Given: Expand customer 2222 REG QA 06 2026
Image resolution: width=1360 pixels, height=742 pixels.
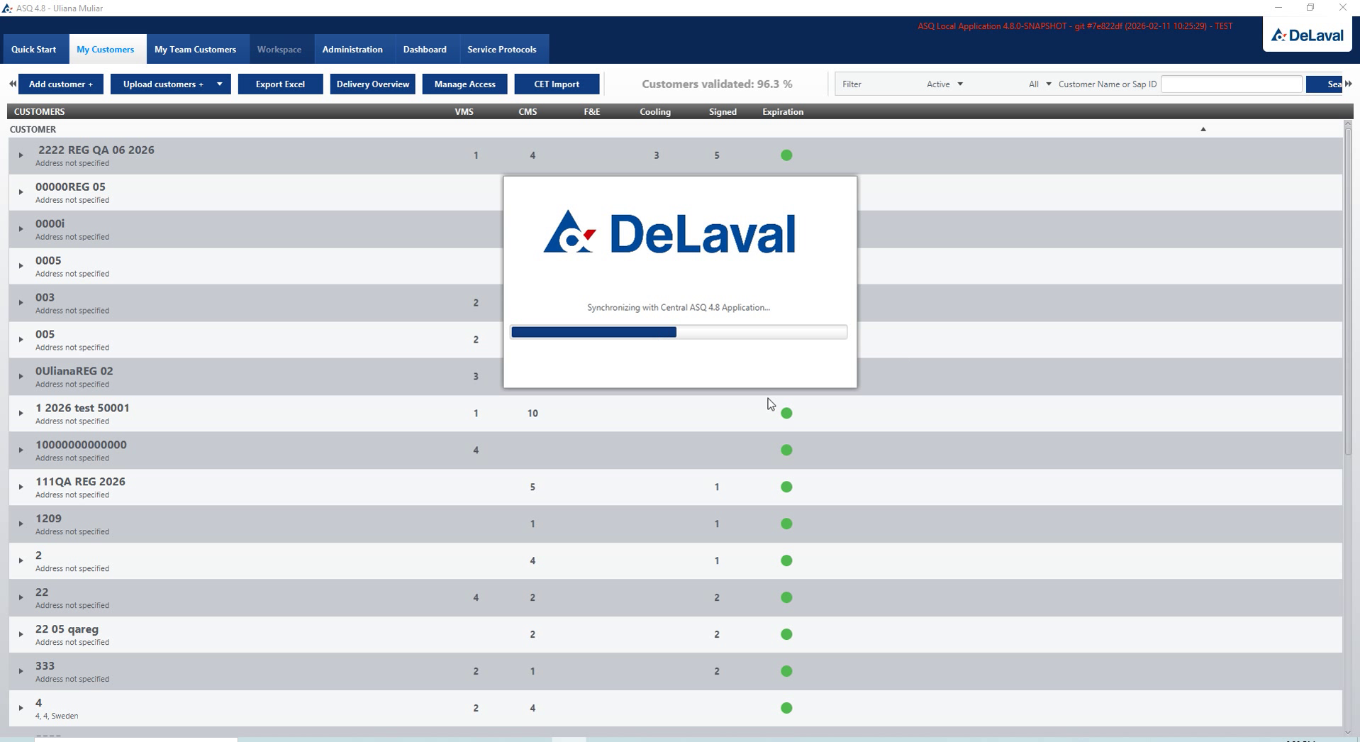Looking at the screenshot, I should pos(21,155).
